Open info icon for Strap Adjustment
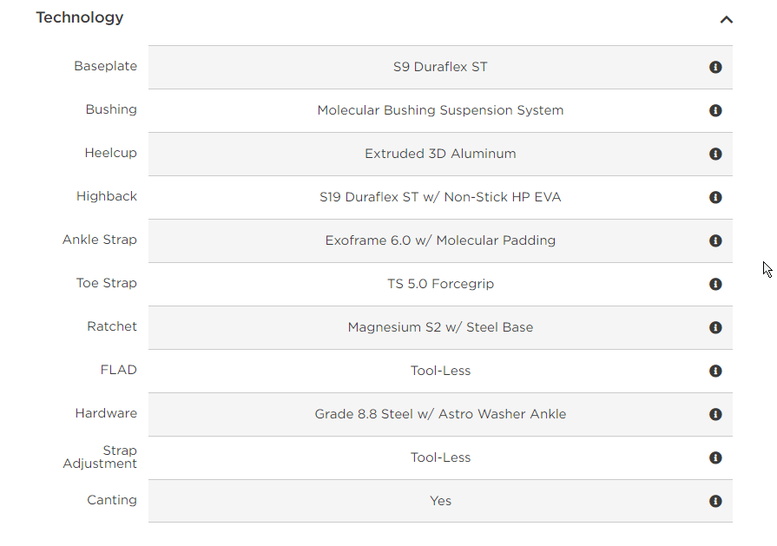 [x=715, y=457]
